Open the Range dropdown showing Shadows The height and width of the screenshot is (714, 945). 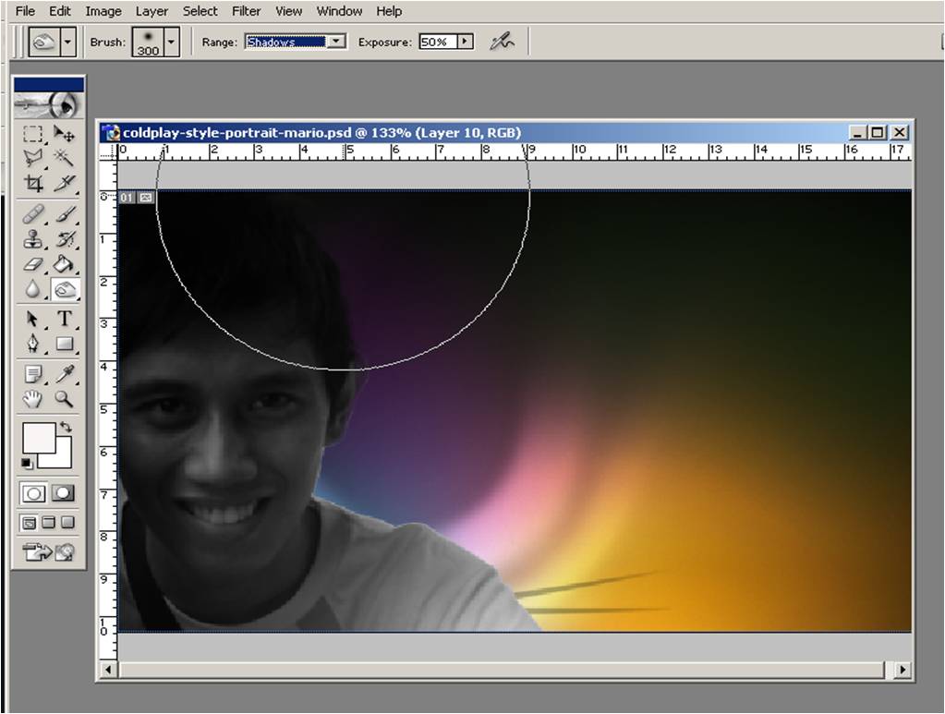336,42
